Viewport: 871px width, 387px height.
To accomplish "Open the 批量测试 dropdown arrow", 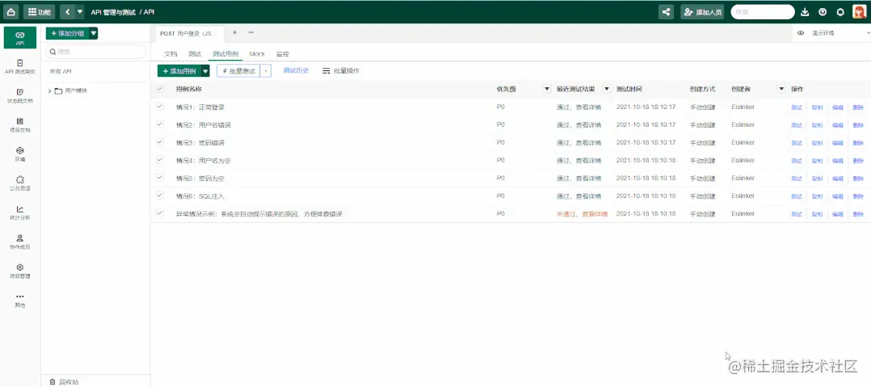I will point(266,71).
